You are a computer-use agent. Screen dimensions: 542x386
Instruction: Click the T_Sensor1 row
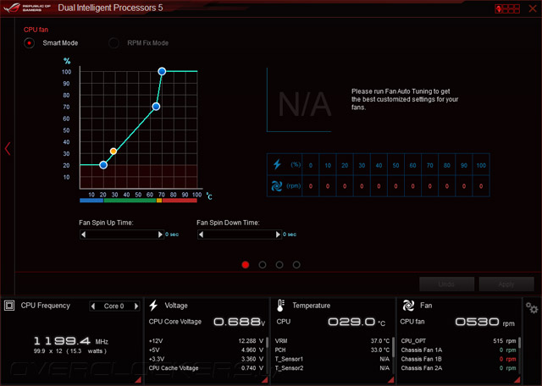332,359
